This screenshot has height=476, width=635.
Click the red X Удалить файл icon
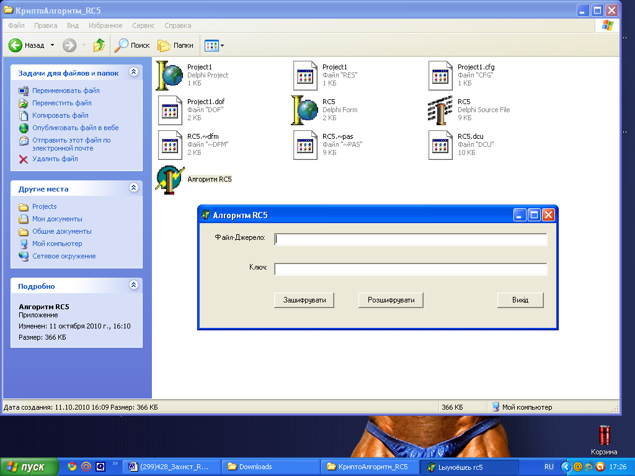point(24,159)
